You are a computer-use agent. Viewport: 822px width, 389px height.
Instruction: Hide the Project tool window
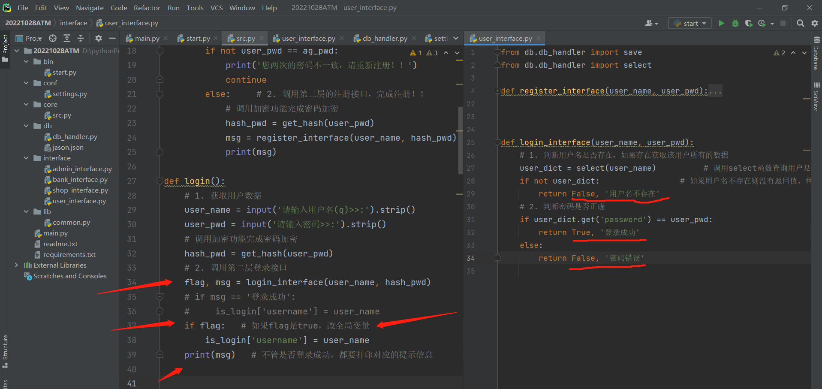(x=112, y=38)
